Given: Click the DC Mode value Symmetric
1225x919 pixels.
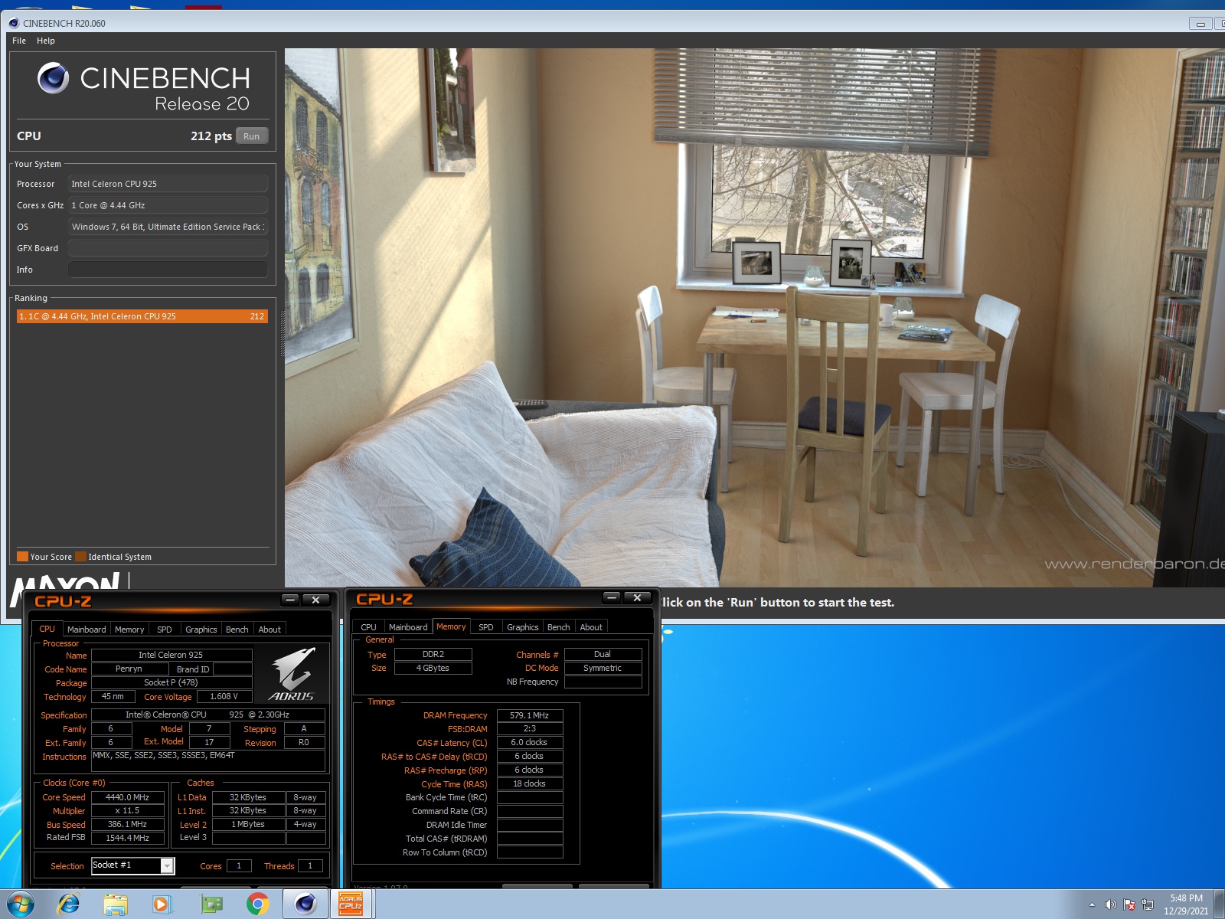Looking at the screenshot, I should 603,669.
